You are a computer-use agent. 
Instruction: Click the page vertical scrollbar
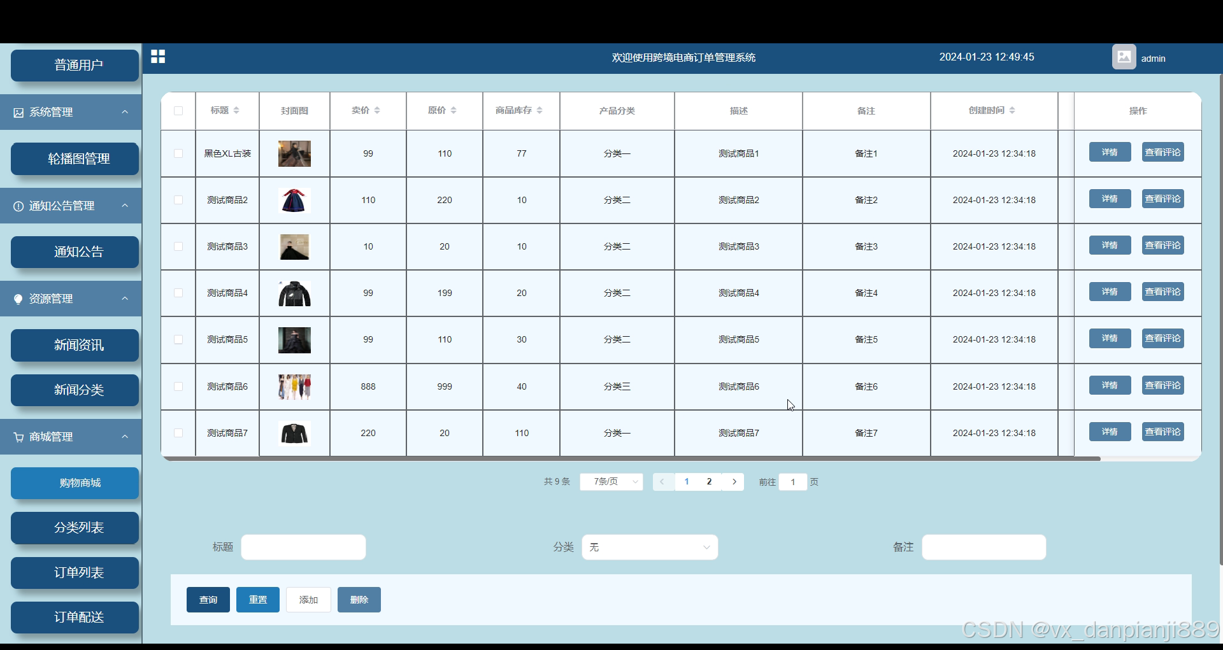coord(1220,318)
